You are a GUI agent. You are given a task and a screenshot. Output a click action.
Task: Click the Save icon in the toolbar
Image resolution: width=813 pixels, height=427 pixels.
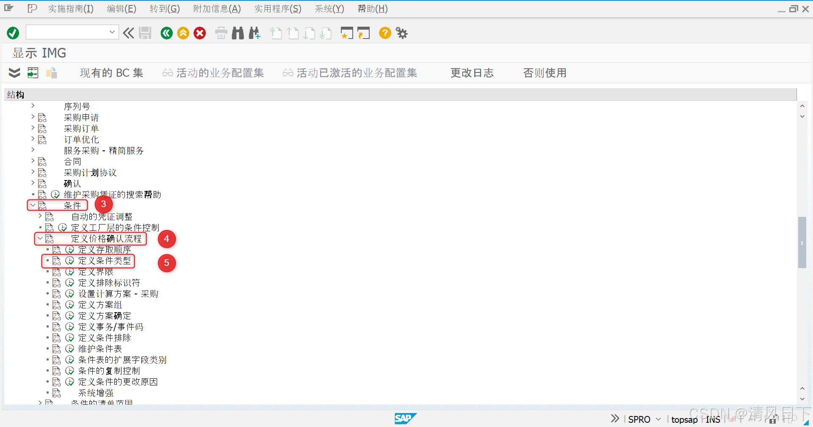click(x=145, y=33)
